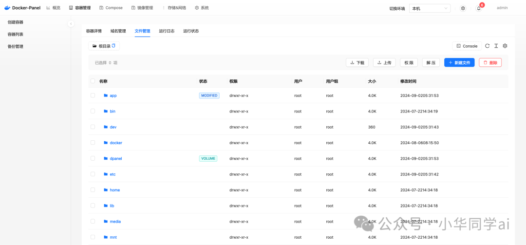This screenshot has width=526, height=245.
Task: Open the notification bell icon
Action: coord(479,8)
